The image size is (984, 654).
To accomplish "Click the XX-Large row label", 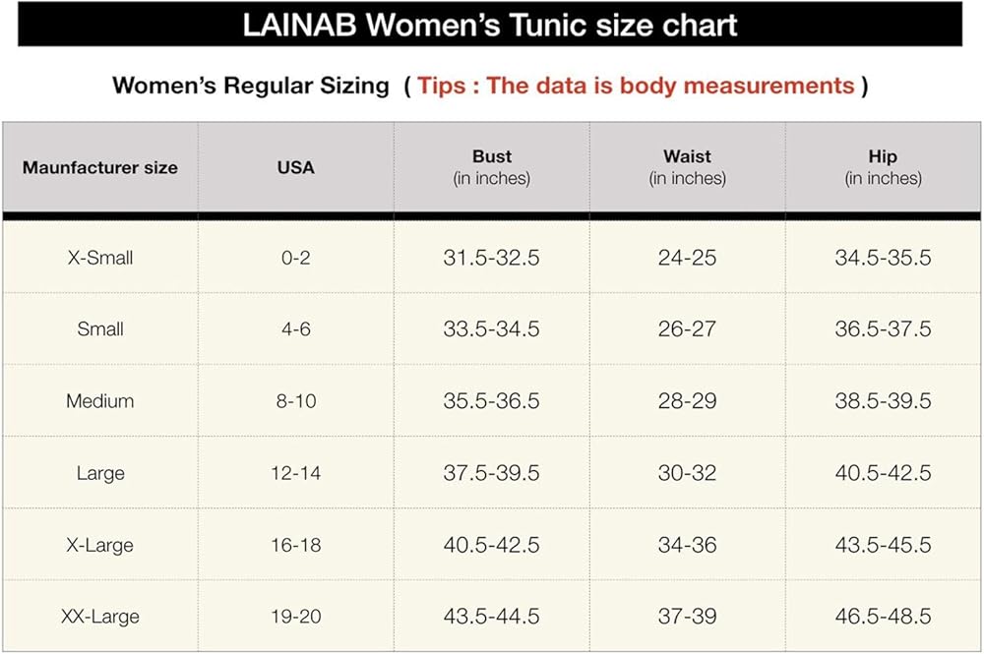I will click(x=100, y=617).
